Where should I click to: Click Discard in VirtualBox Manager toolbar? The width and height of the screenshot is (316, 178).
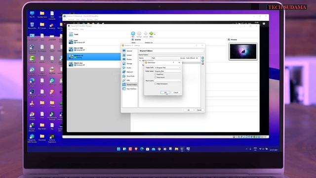(146, 34)
